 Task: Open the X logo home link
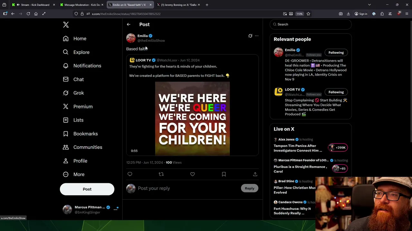(x=66, y=25)
